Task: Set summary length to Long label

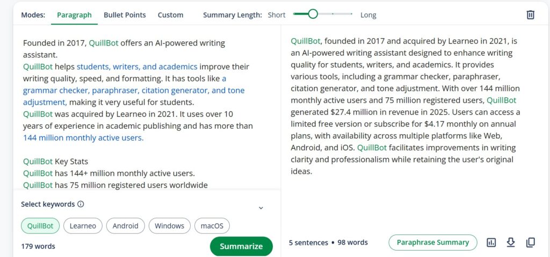Action: [368, 15]
